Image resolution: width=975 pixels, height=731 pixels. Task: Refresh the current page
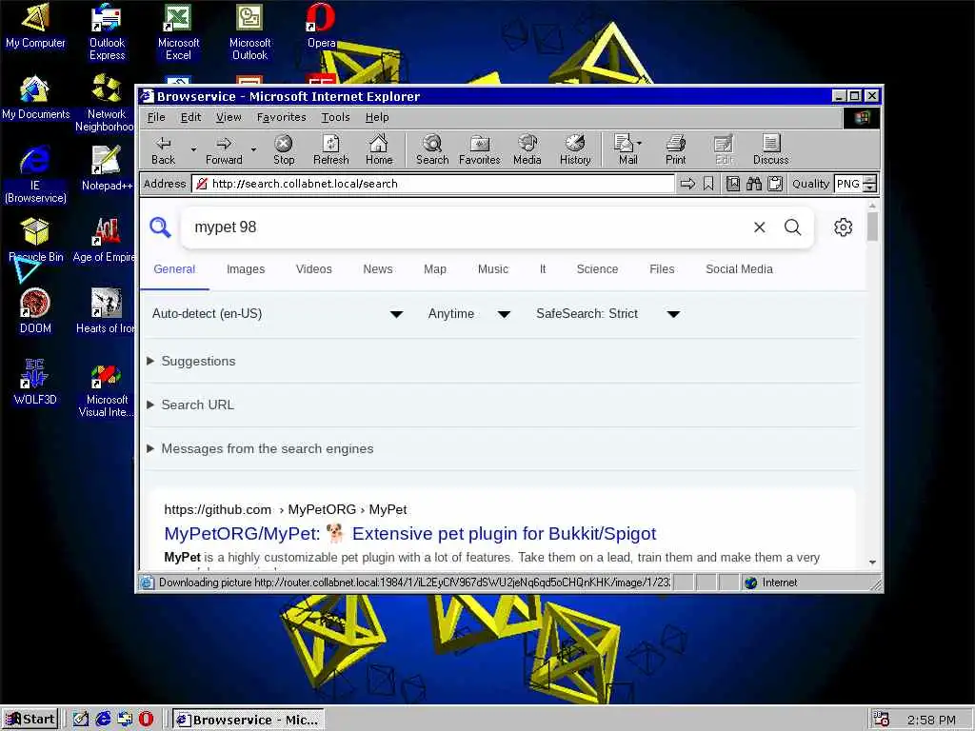click(330, 149)
